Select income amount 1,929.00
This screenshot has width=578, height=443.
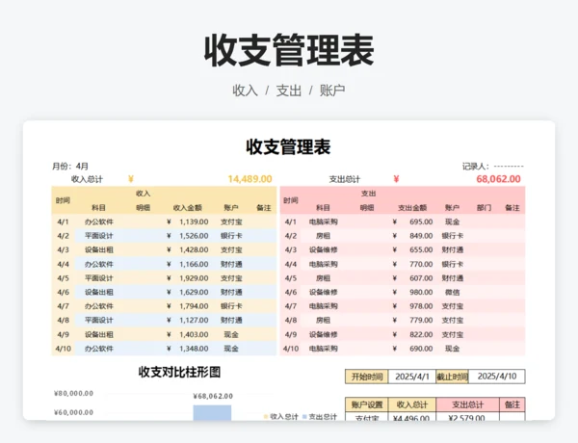[194, 278]
